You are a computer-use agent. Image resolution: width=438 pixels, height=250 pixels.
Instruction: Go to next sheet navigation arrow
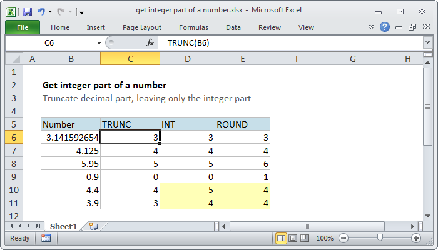(x=29, y=226)
